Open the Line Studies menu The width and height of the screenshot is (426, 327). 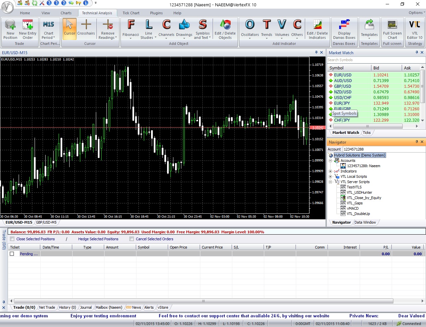tap(148, 29)
